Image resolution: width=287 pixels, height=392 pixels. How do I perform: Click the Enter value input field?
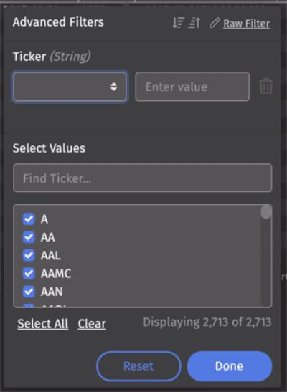(192, 87)
